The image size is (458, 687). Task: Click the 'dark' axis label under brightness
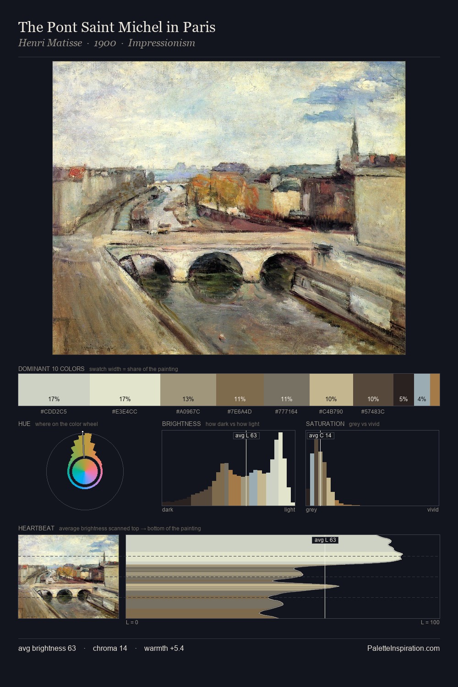tap(168, 510)
